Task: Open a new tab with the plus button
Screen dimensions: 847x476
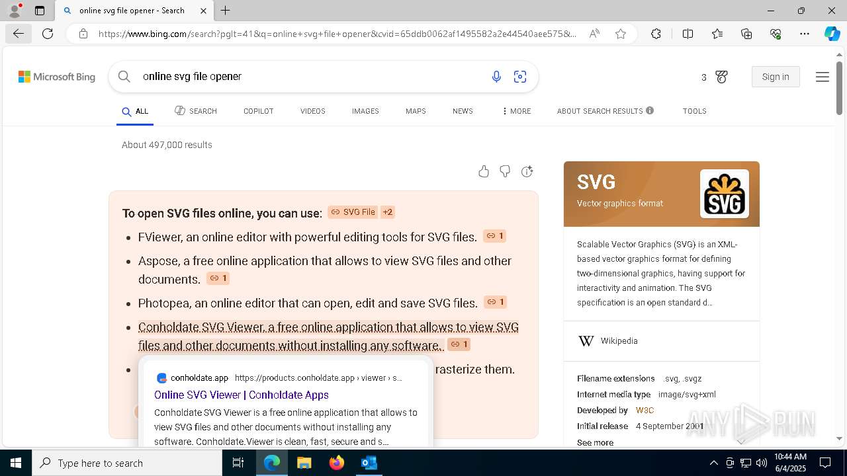Action: pos(226,11)
